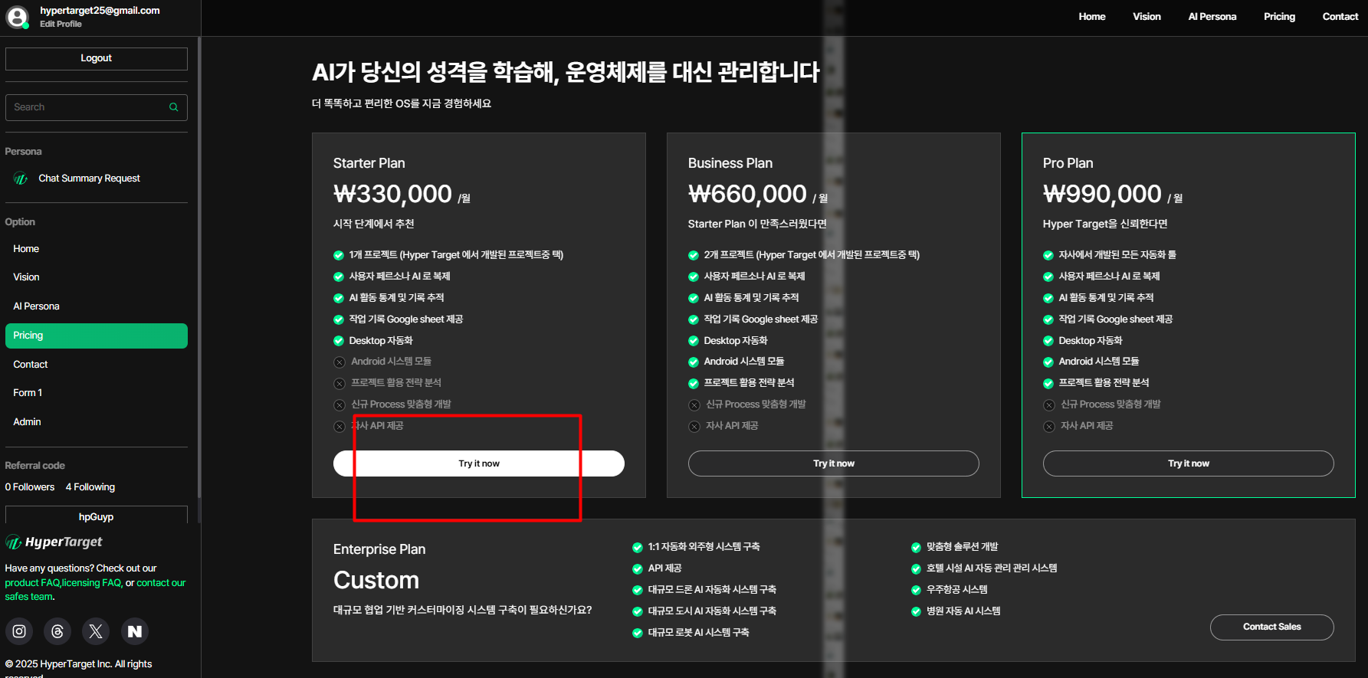1368x678 pixels.
Task: Click Business Plan Android 시스템 모듈 check icon
Action: (694, 362)
